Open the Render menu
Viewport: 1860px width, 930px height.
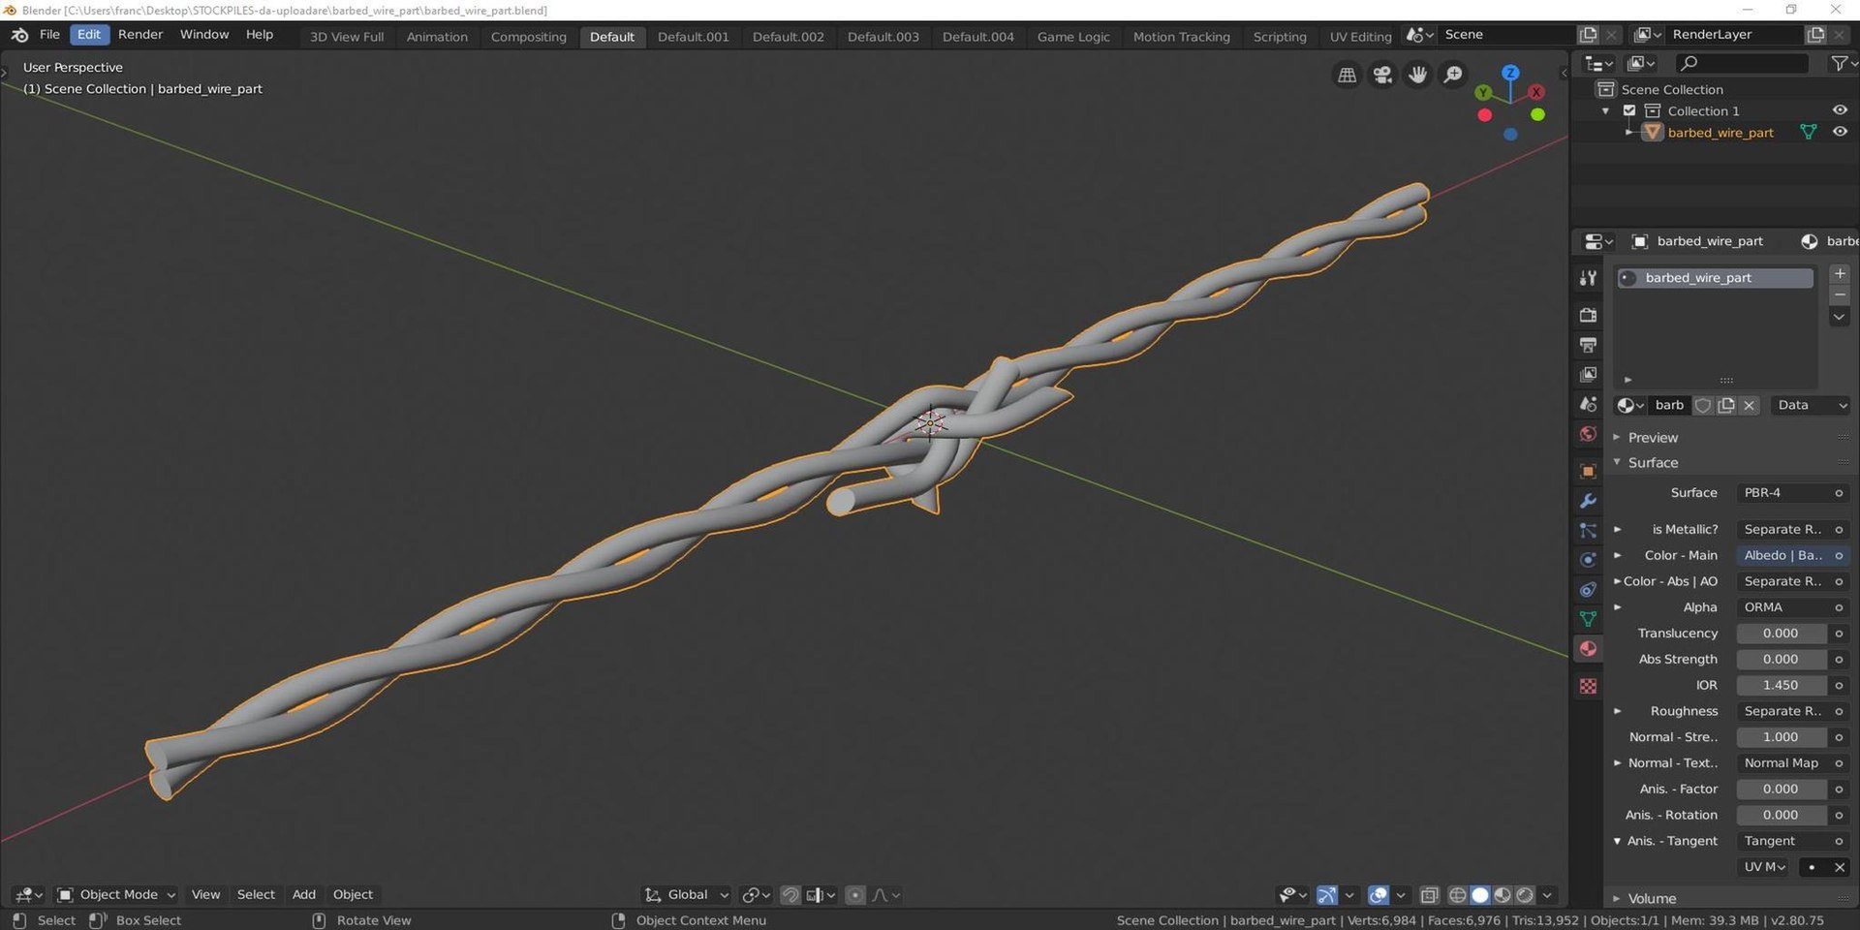[x=140, y=34]
